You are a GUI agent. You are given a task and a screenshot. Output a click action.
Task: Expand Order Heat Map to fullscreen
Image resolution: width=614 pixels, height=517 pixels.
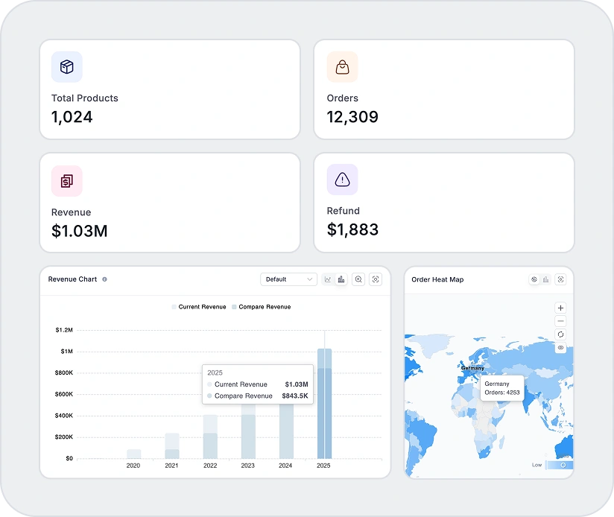click(x=561, y=279)
